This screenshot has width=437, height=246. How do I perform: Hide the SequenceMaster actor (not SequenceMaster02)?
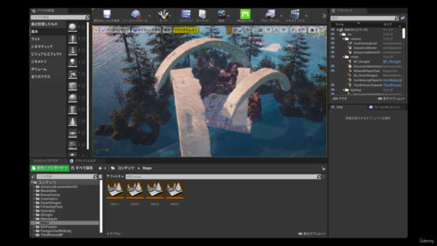pos(333,48)
